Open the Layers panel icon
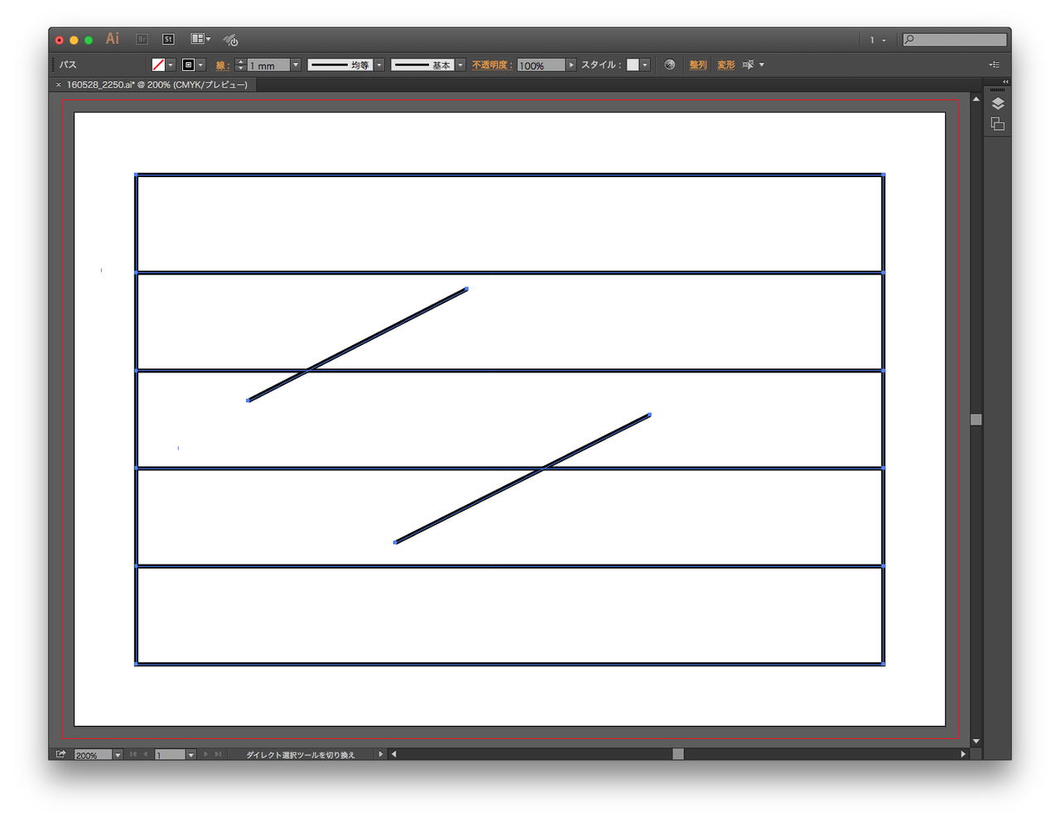Viewport: 1060px width, 826px height. coord(997,103)
